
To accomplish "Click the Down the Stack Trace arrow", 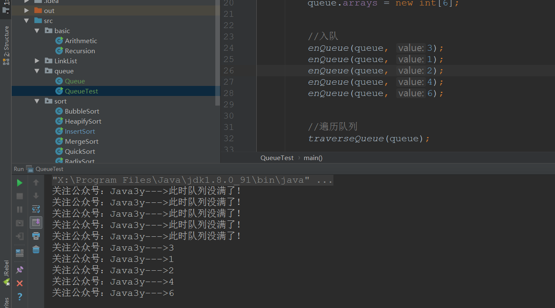I will (36, 196).
